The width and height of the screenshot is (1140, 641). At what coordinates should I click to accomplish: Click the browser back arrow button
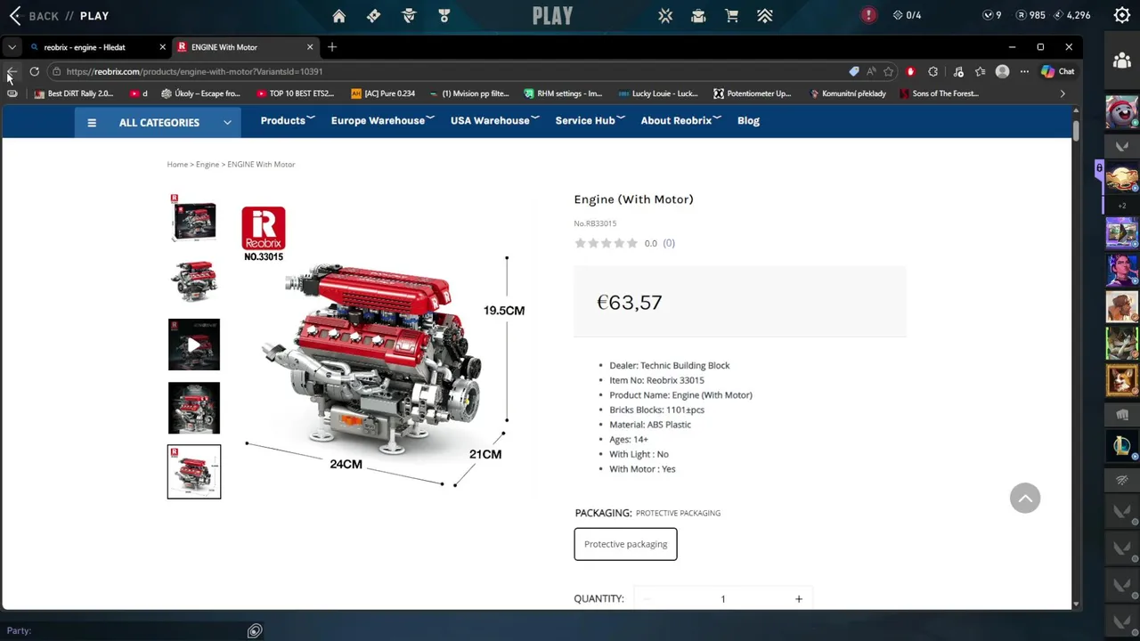pos(12,71)
